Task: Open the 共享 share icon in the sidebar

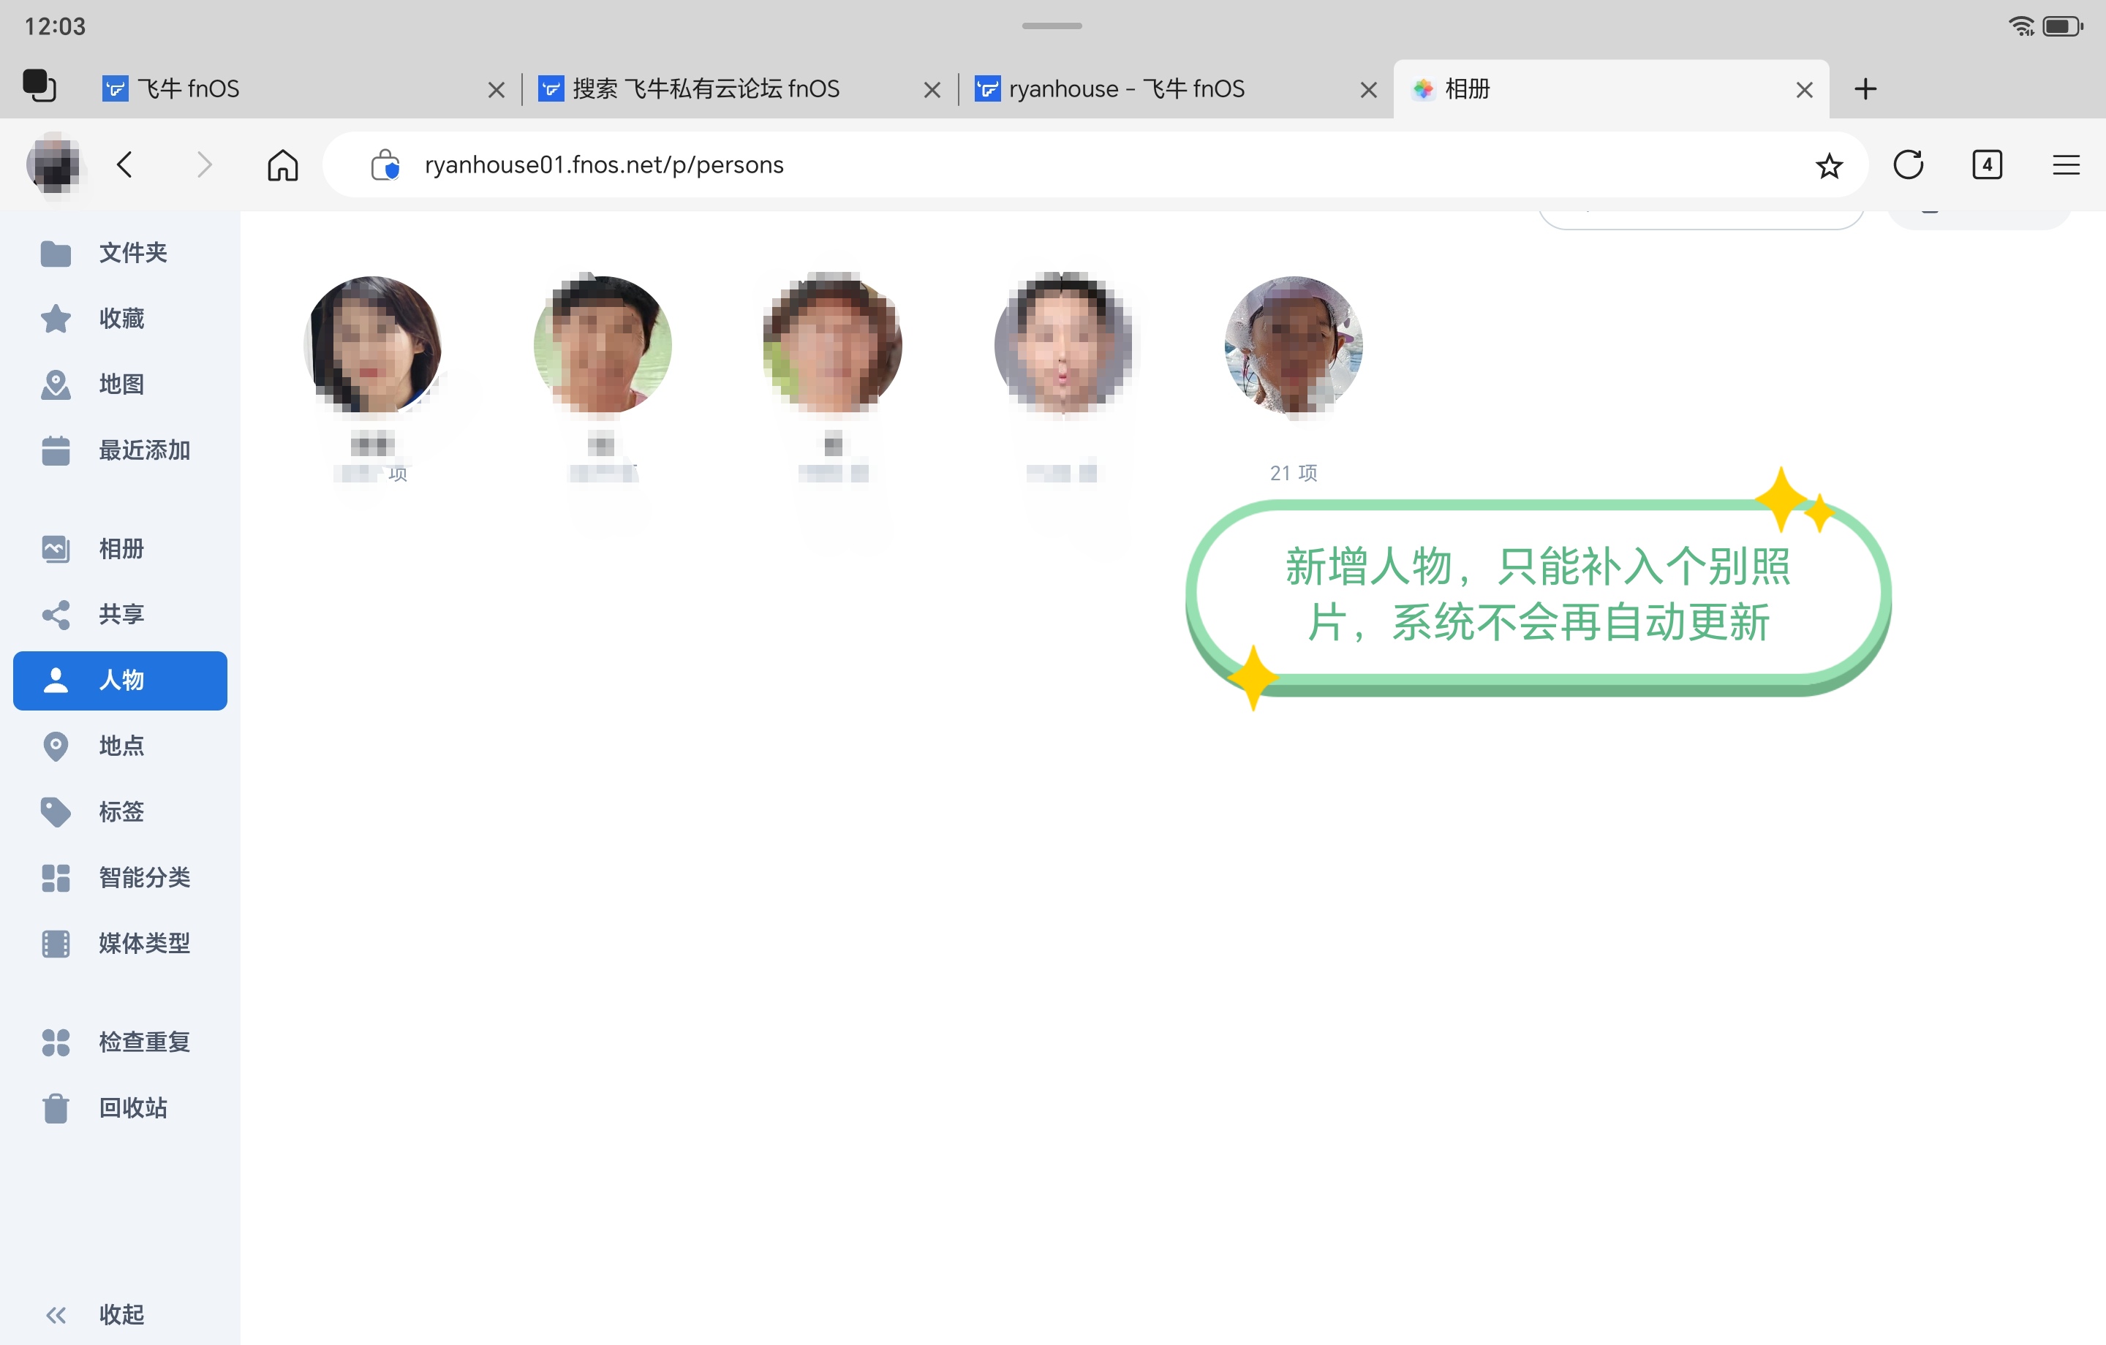Action: [56, 615]
